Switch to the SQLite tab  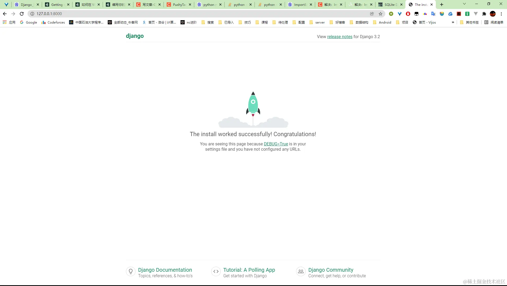point(390,5)
